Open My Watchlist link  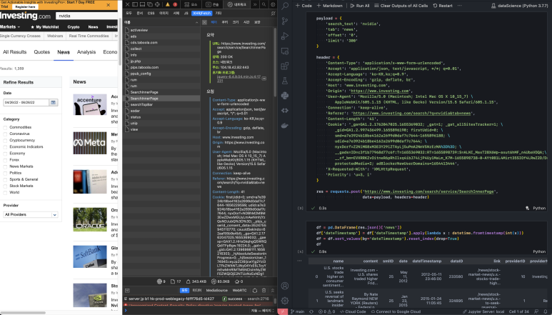(x=45, y=26)
